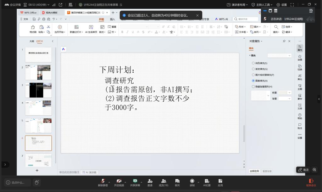Click the 批注 annotate pen button

point(303,170)
